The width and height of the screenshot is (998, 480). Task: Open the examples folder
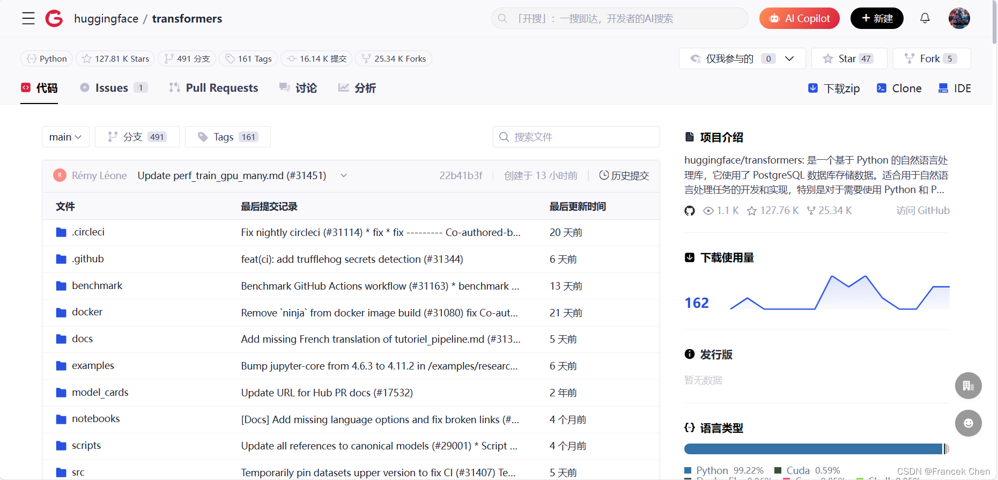pyautogui.click(x=93, y=366)
